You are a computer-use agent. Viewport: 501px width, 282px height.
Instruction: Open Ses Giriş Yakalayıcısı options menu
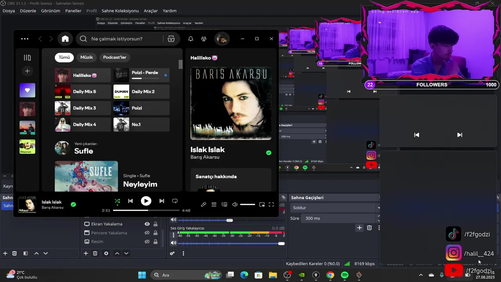[173, 235]
